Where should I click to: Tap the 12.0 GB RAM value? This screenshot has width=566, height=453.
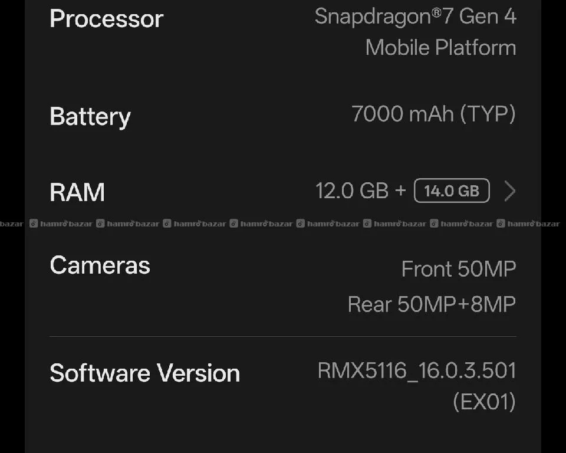(352, 191)
